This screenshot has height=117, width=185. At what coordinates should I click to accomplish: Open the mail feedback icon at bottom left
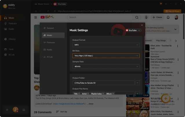point(24,110)
